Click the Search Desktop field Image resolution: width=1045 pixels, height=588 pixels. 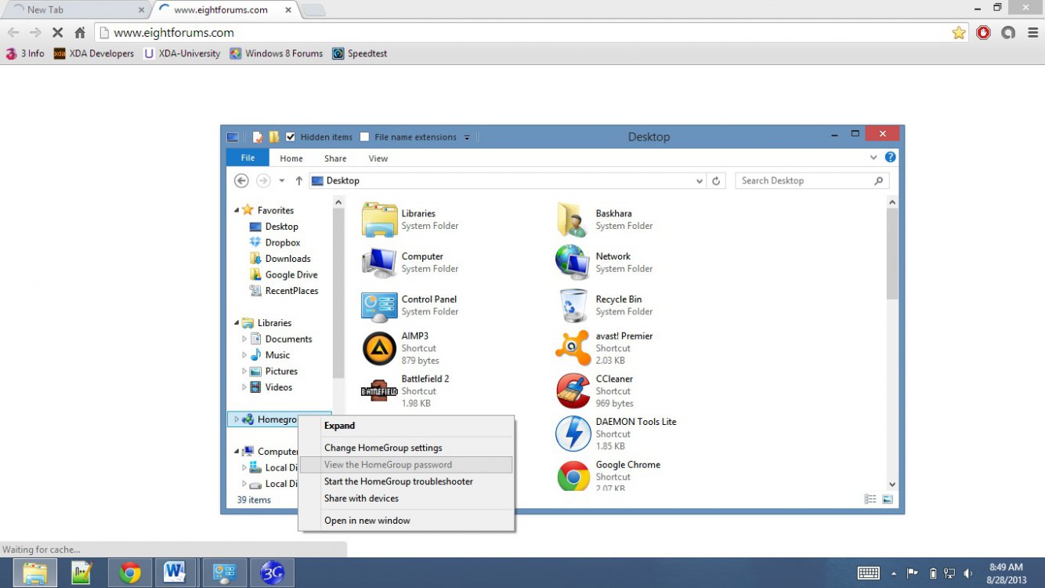pos(812,180)
